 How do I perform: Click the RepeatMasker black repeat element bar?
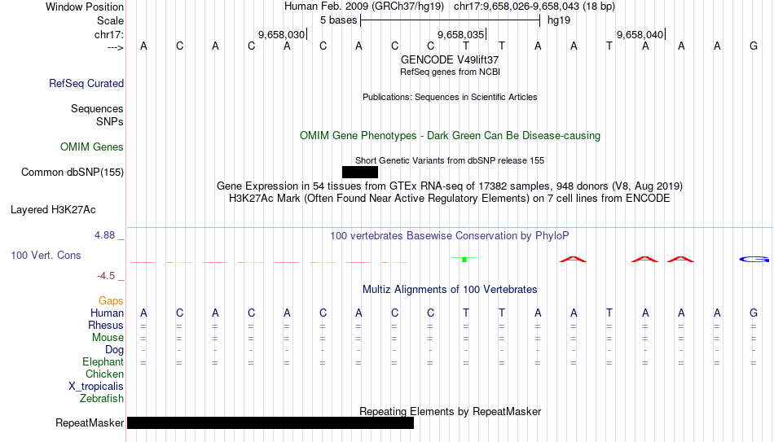click(x=270, y=422)
